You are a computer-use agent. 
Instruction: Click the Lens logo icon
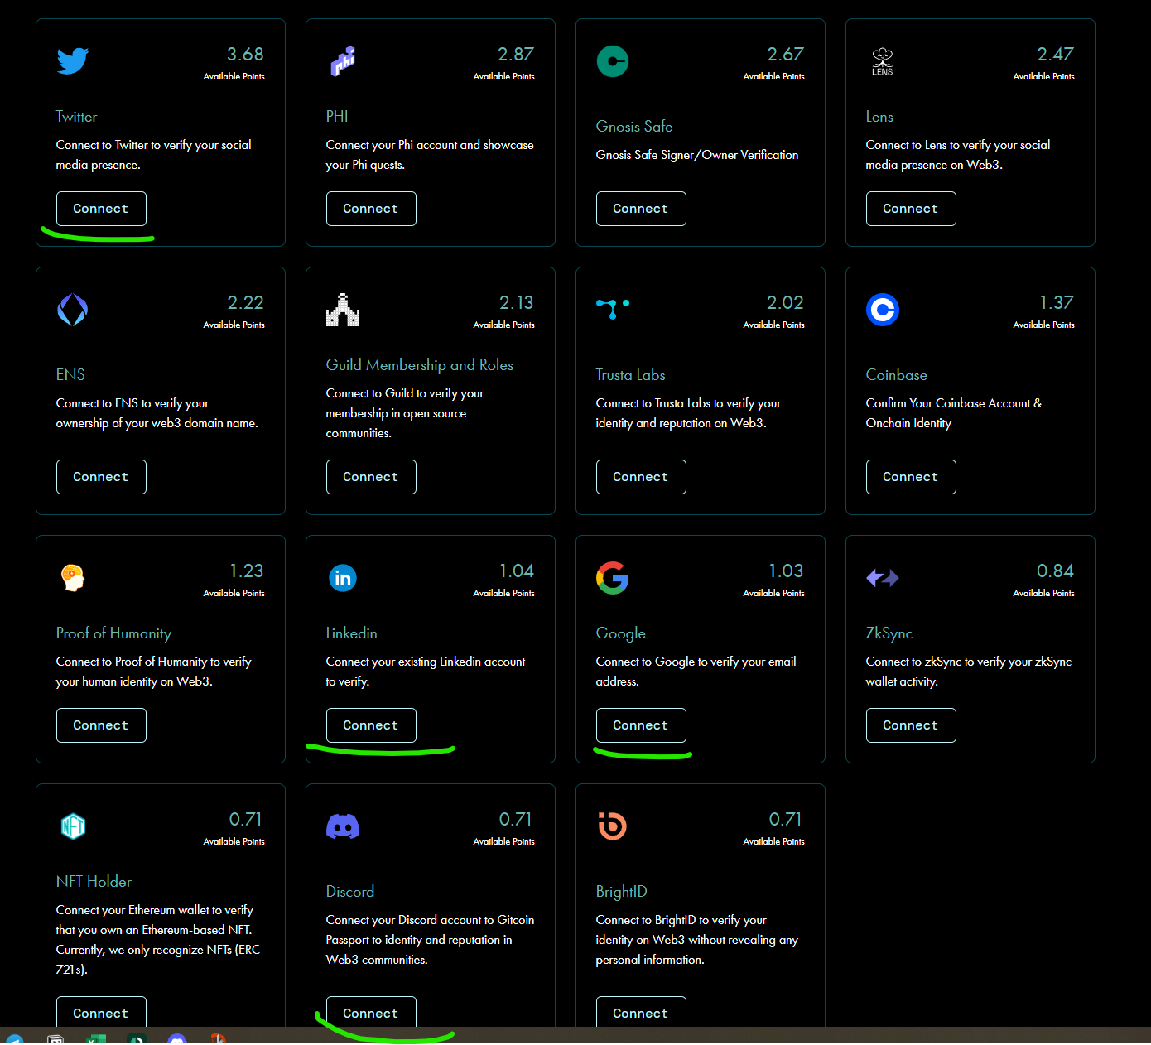(x=883, y=61)
